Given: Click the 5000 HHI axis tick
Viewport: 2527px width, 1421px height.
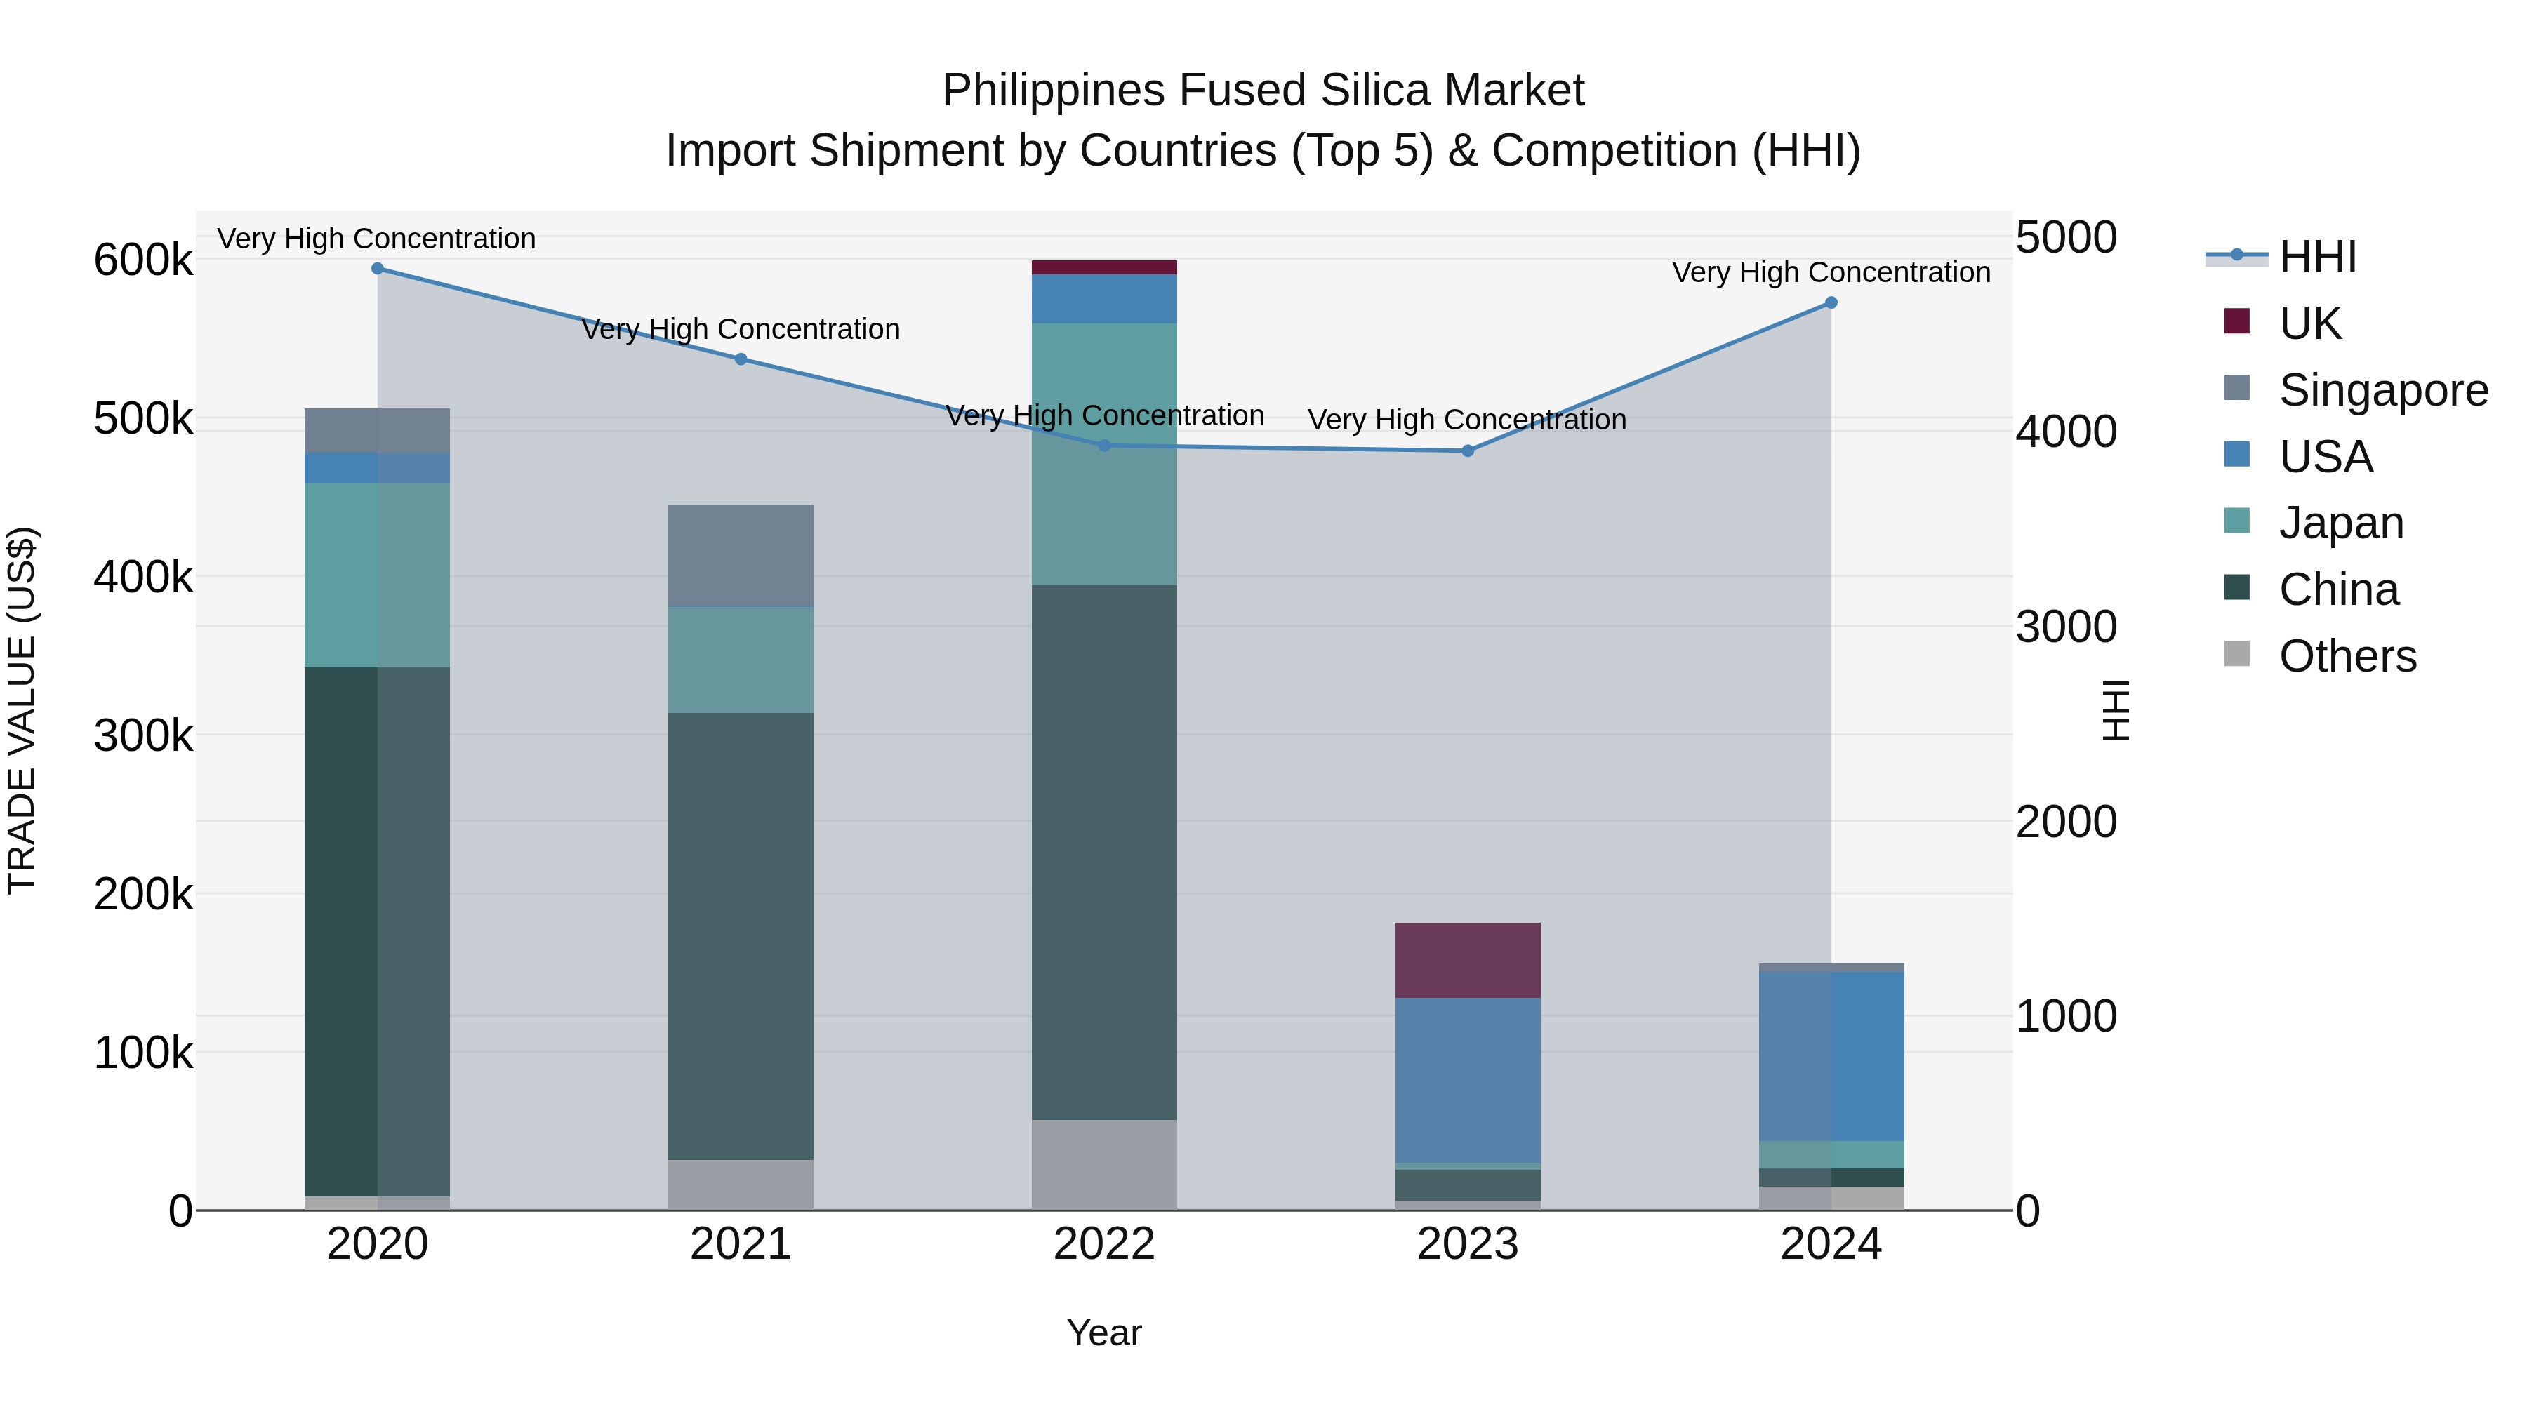Looking at the screenshot, I should (x=2066, y=237).
